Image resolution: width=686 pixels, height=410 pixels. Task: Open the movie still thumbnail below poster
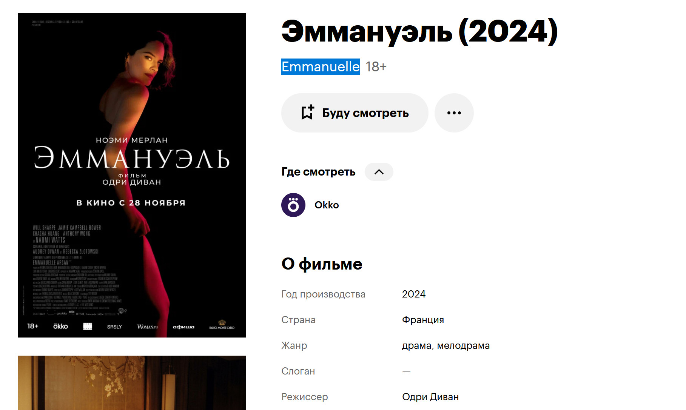tap(132, 383)
